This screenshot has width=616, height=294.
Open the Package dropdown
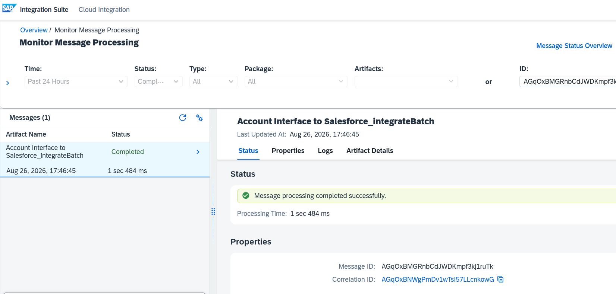click(x=296, y=82)
